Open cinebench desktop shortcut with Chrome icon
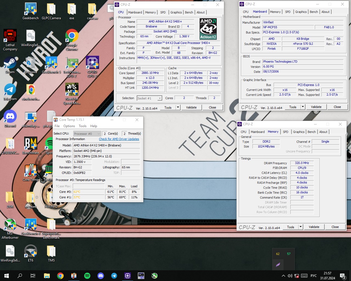 pyautogui.click(x=30, y=92)
